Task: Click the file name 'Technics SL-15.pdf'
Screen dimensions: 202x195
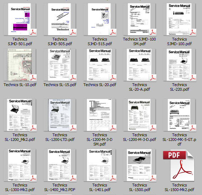Action: [60, 85]
